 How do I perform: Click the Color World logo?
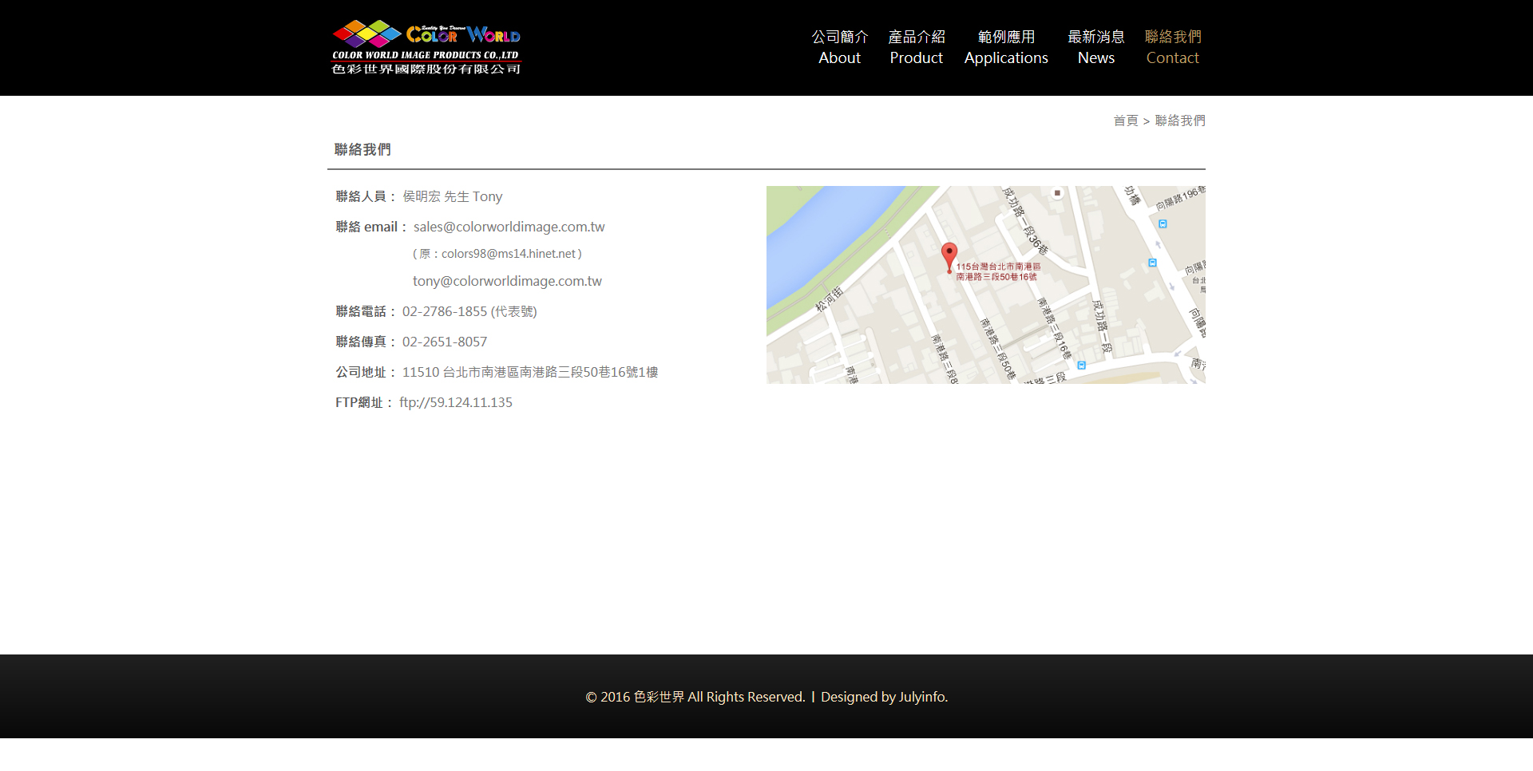pyautogui.click(x=426, y=47)
